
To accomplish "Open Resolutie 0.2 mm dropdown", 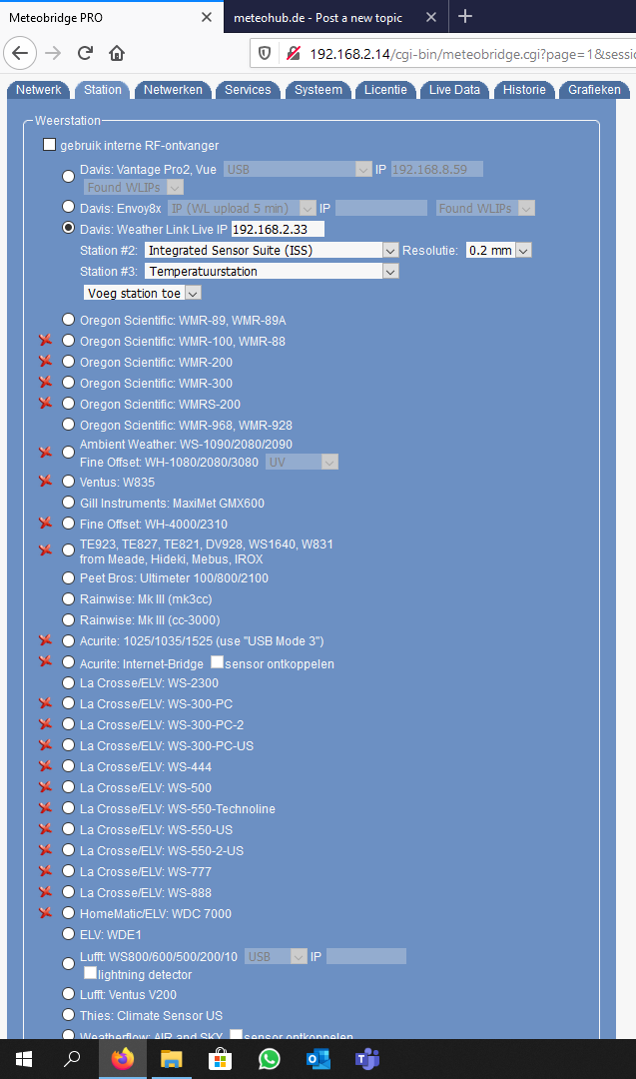I will (x=498, y=251).
